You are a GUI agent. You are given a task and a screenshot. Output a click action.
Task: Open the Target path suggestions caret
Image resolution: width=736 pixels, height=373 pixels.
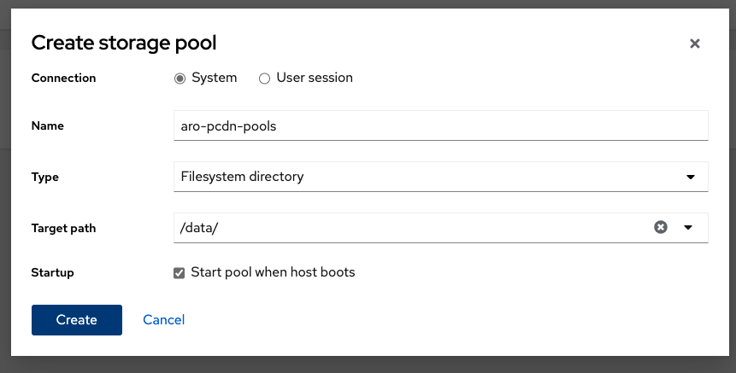[689, 227]
